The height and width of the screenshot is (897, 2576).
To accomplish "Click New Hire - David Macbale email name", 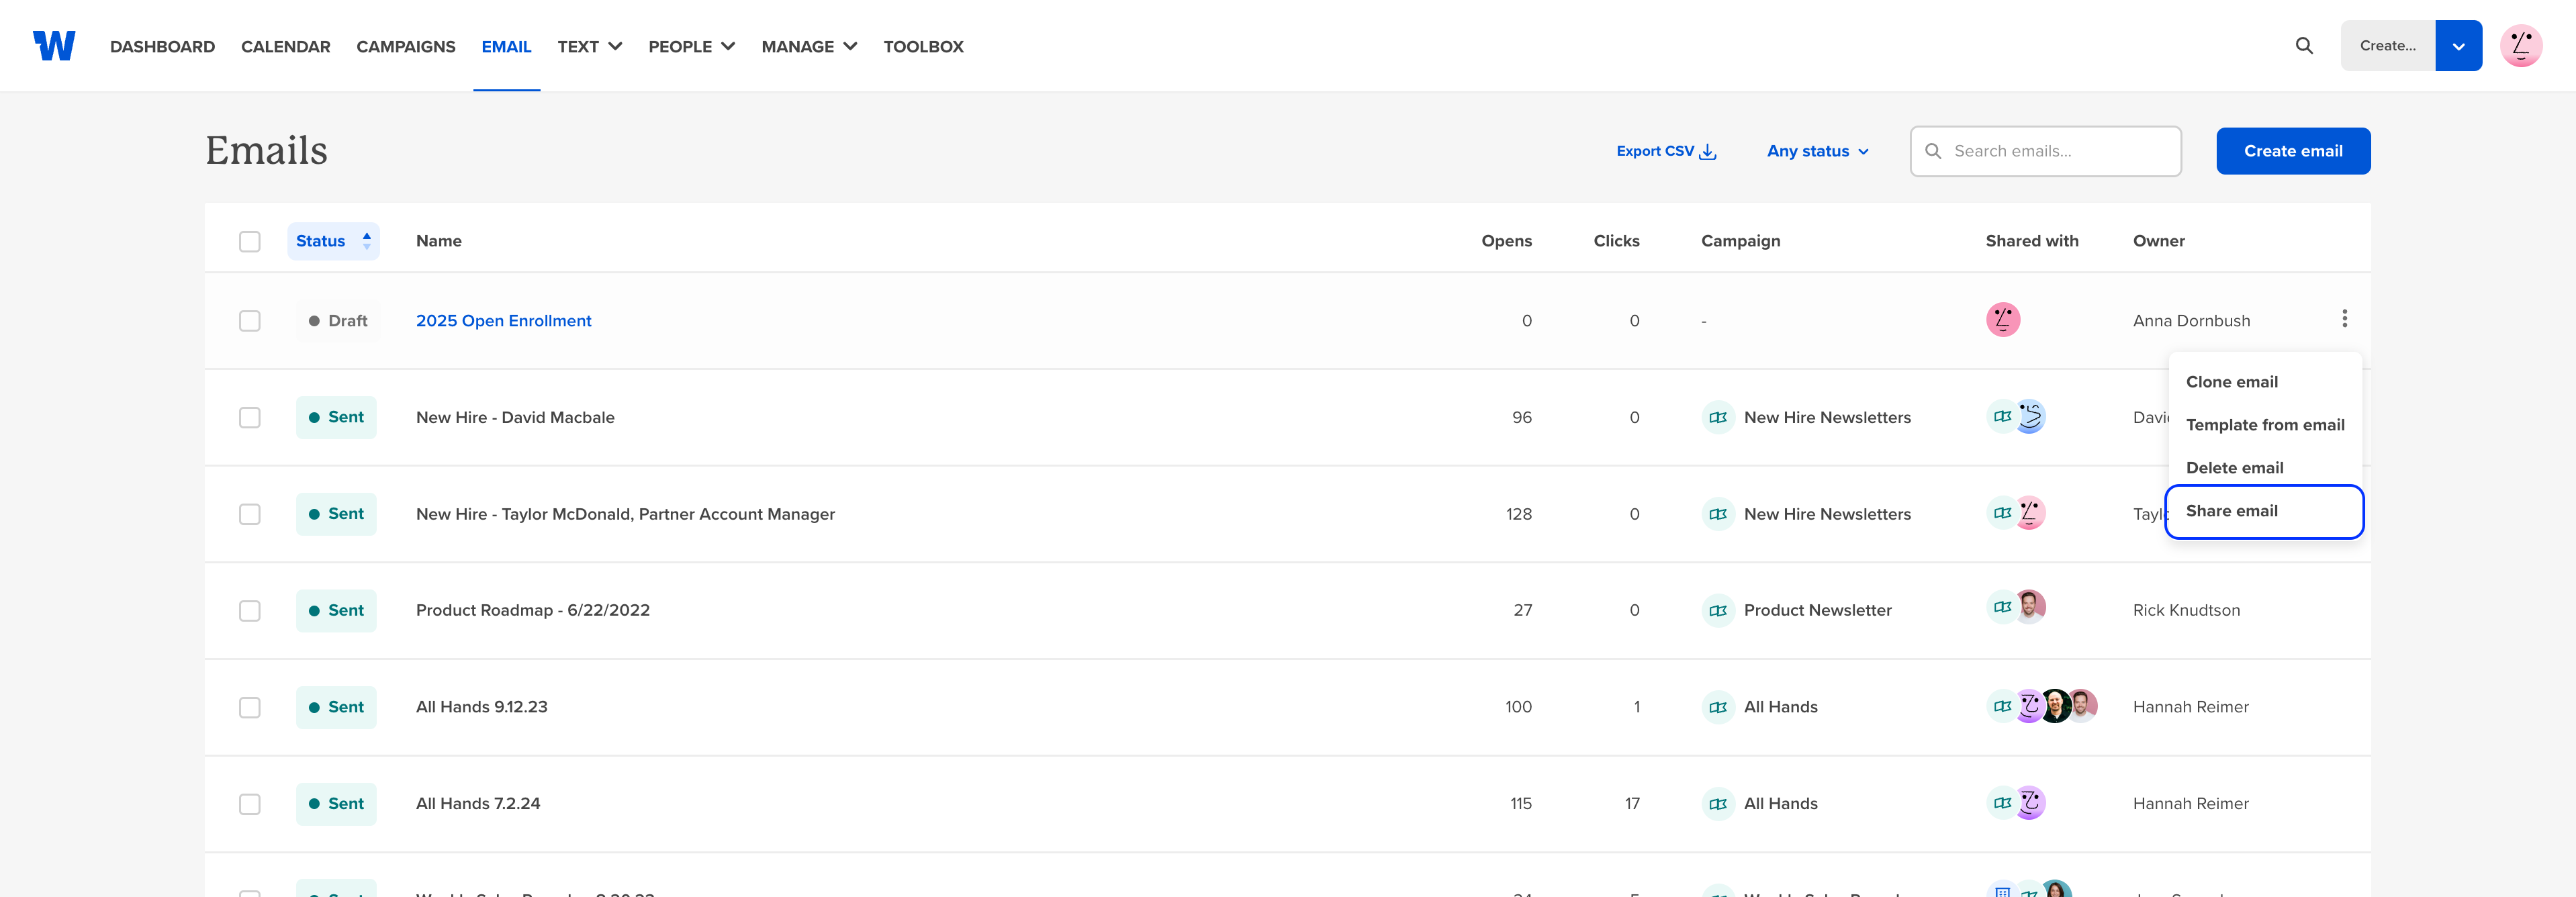I will click(515, 418).
